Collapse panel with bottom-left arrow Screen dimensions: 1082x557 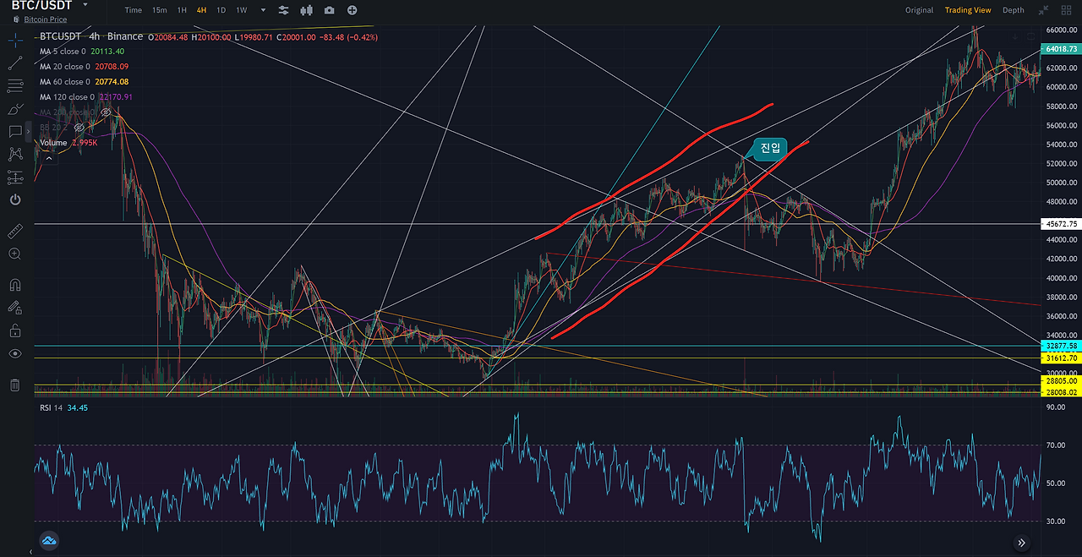[30, 552]
